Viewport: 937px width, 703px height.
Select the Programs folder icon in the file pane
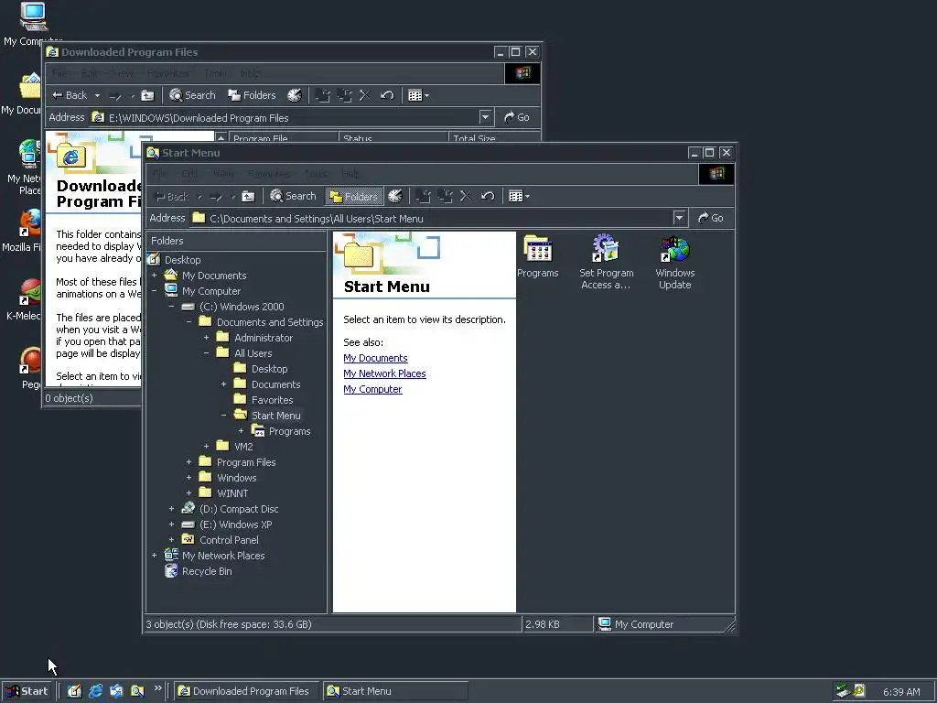(x=538, y=257)
